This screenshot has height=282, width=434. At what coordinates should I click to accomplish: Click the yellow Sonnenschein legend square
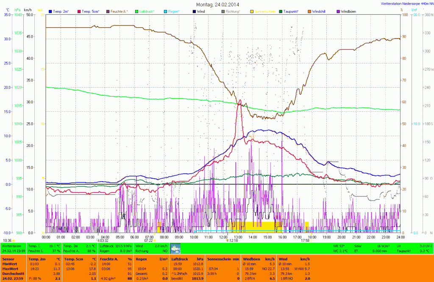252,11
